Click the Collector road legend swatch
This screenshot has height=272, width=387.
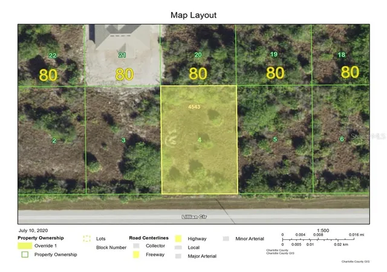(136, 246)
